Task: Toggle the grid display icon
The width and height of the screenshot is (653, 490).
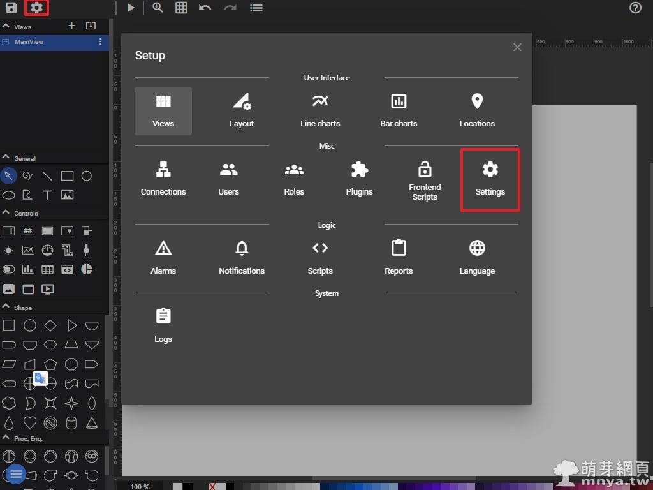Action: click(x=182, y=8)
